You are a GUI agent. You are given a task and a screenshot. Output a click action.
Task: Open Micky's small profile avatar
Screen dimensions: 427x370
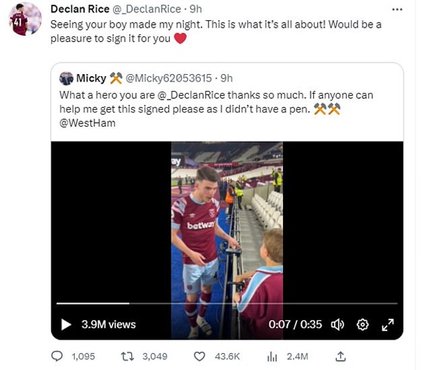coord(66,78)
